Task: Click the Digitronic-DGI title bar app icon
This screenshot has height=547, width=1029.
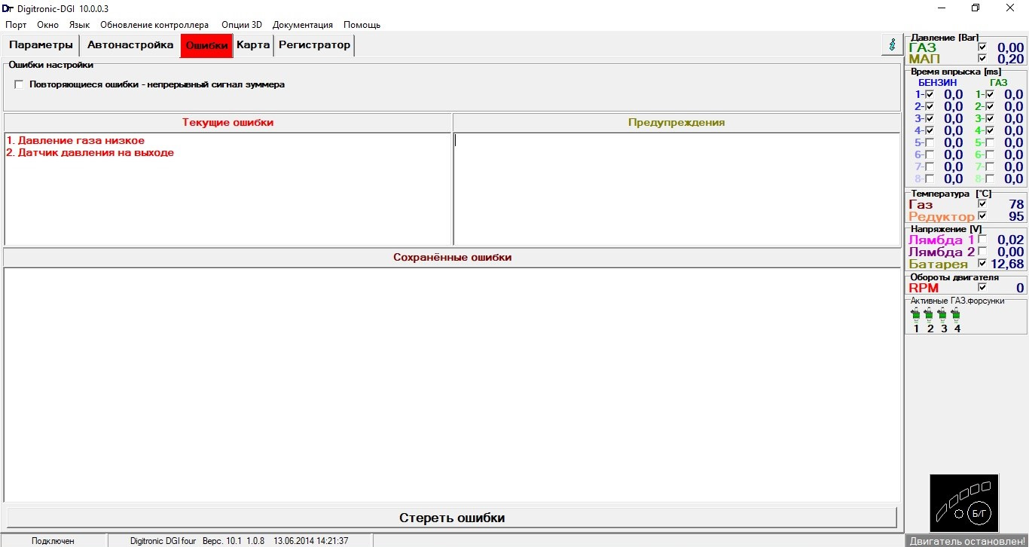Action: click(x=8, y=8)
